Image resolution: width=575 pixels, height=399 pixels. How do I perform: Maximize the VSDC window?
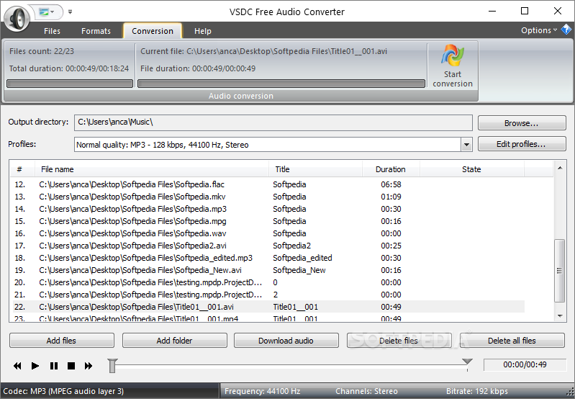[x=525, y=11]
